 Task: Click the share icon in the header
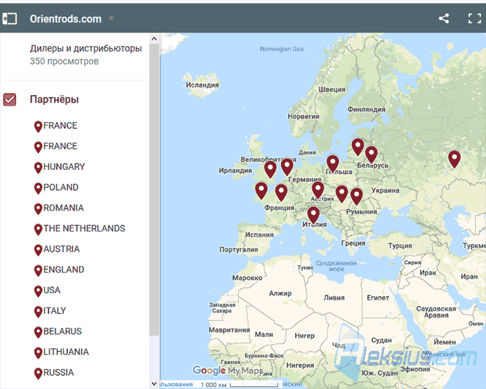click(x=444, y=18)
